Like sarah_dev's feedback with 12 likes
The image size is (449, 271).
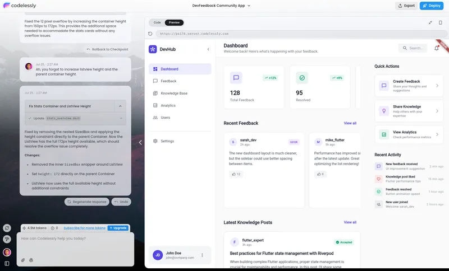(x=236, y=174)
